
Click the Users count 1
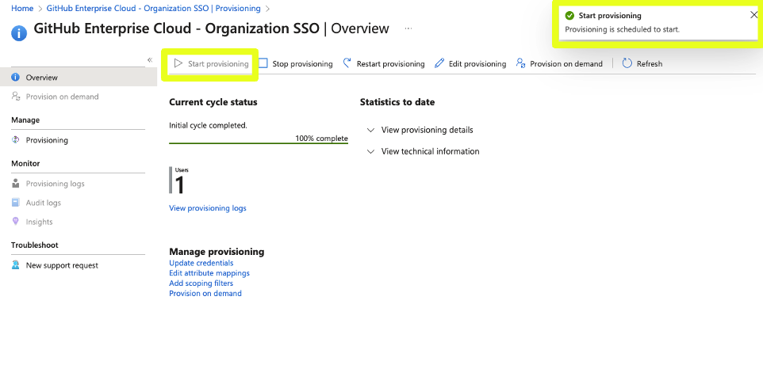click(179, 185)
